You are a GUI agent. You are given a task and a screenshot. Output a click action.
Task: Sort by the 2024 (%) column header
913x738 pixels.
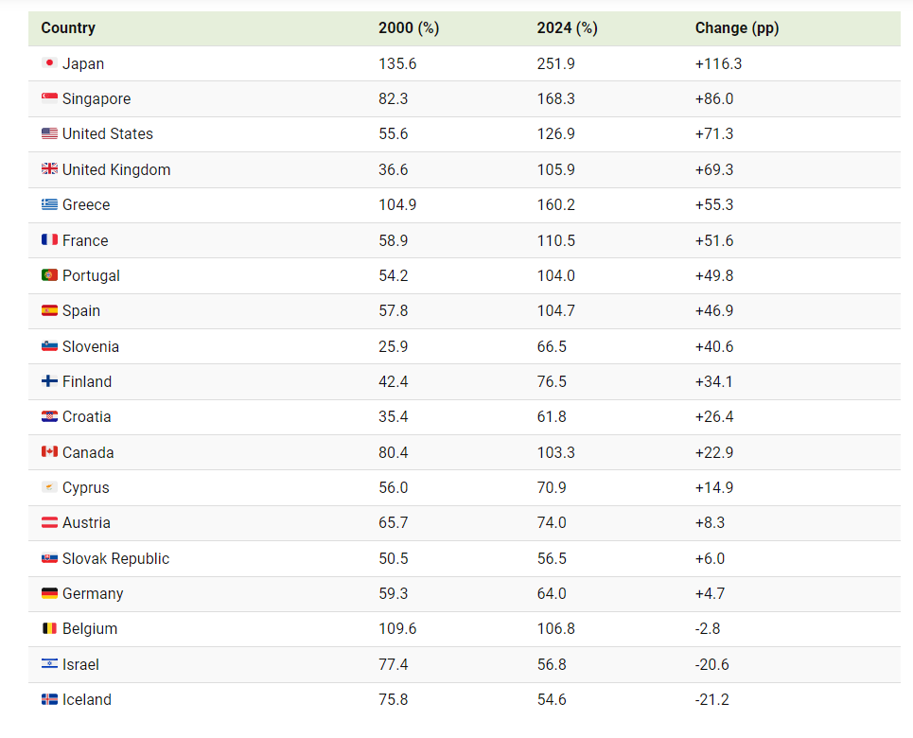pyautogui.click(x=567, y=28)
